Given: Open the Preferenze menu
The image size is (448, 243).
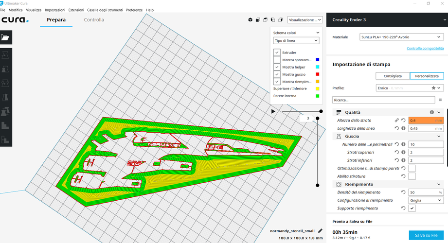Looking at the screenshot, I should 134,10.
